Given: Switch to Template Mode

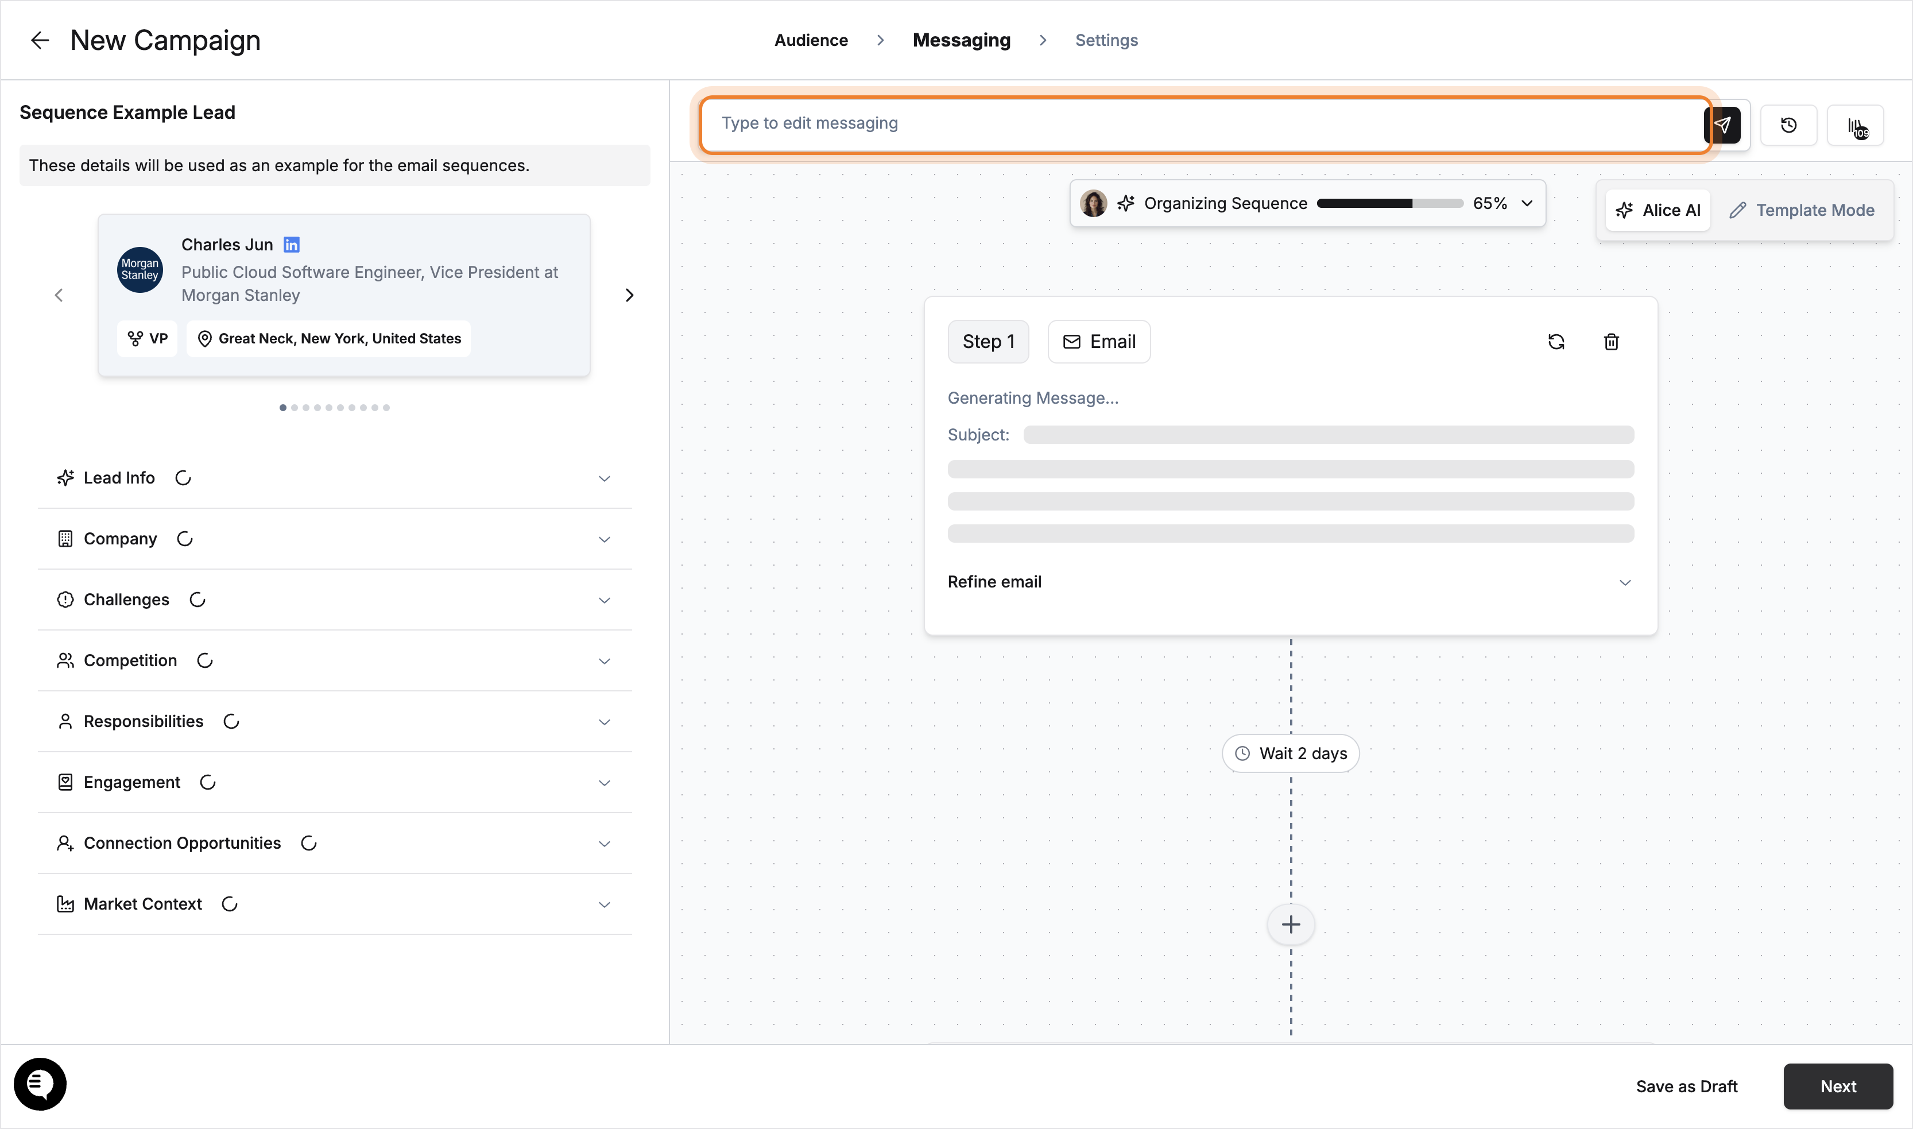Looking at the screenshot, I should 1802,210.
